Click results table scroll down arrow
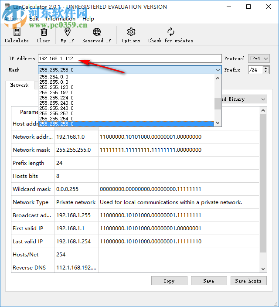This screenshot has width=279, height=307. 263,269
